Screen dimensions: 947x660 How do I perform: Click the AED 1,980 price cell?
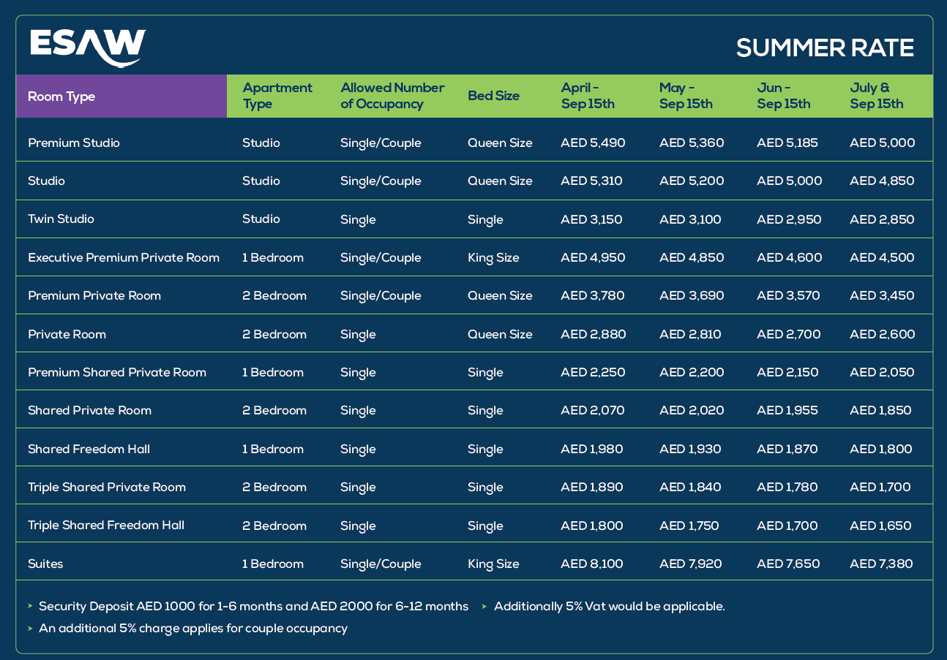[x=592, y=449]
